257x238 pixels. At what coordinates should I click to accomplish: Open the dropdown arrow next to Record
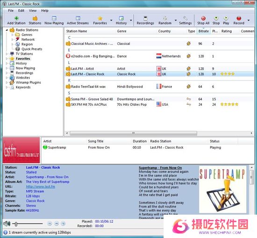249,20
